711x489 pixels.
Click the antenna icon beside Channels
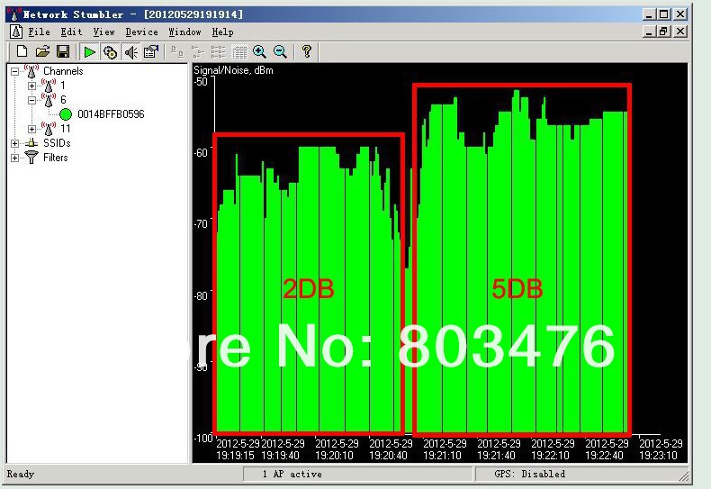point(31,71)
